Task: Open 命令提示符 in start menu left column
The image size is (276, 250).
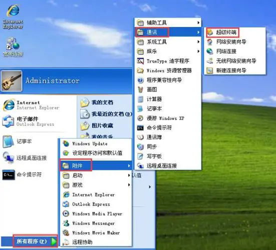Action: click(22, 174)
